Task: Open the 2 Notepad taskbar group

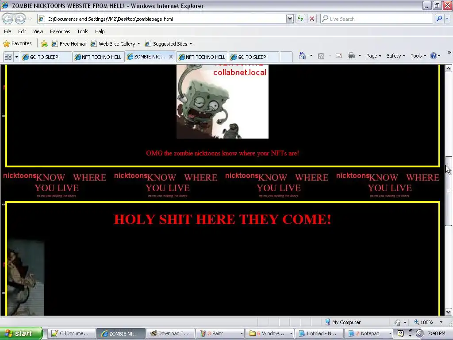Action: 369,333
